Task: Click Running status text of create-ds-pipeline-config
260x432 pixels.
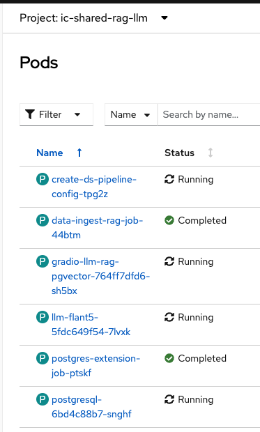Action: point(195,180)
